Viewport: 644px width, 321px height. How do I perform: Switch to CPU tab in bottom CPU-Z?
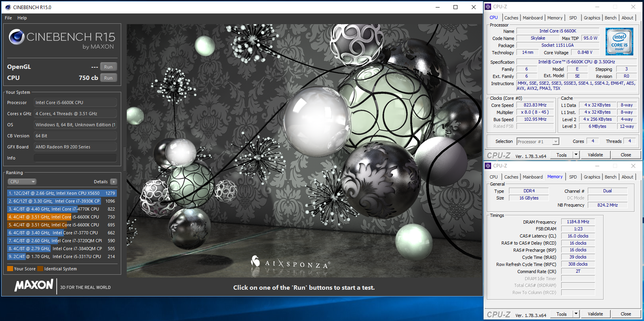493,177
